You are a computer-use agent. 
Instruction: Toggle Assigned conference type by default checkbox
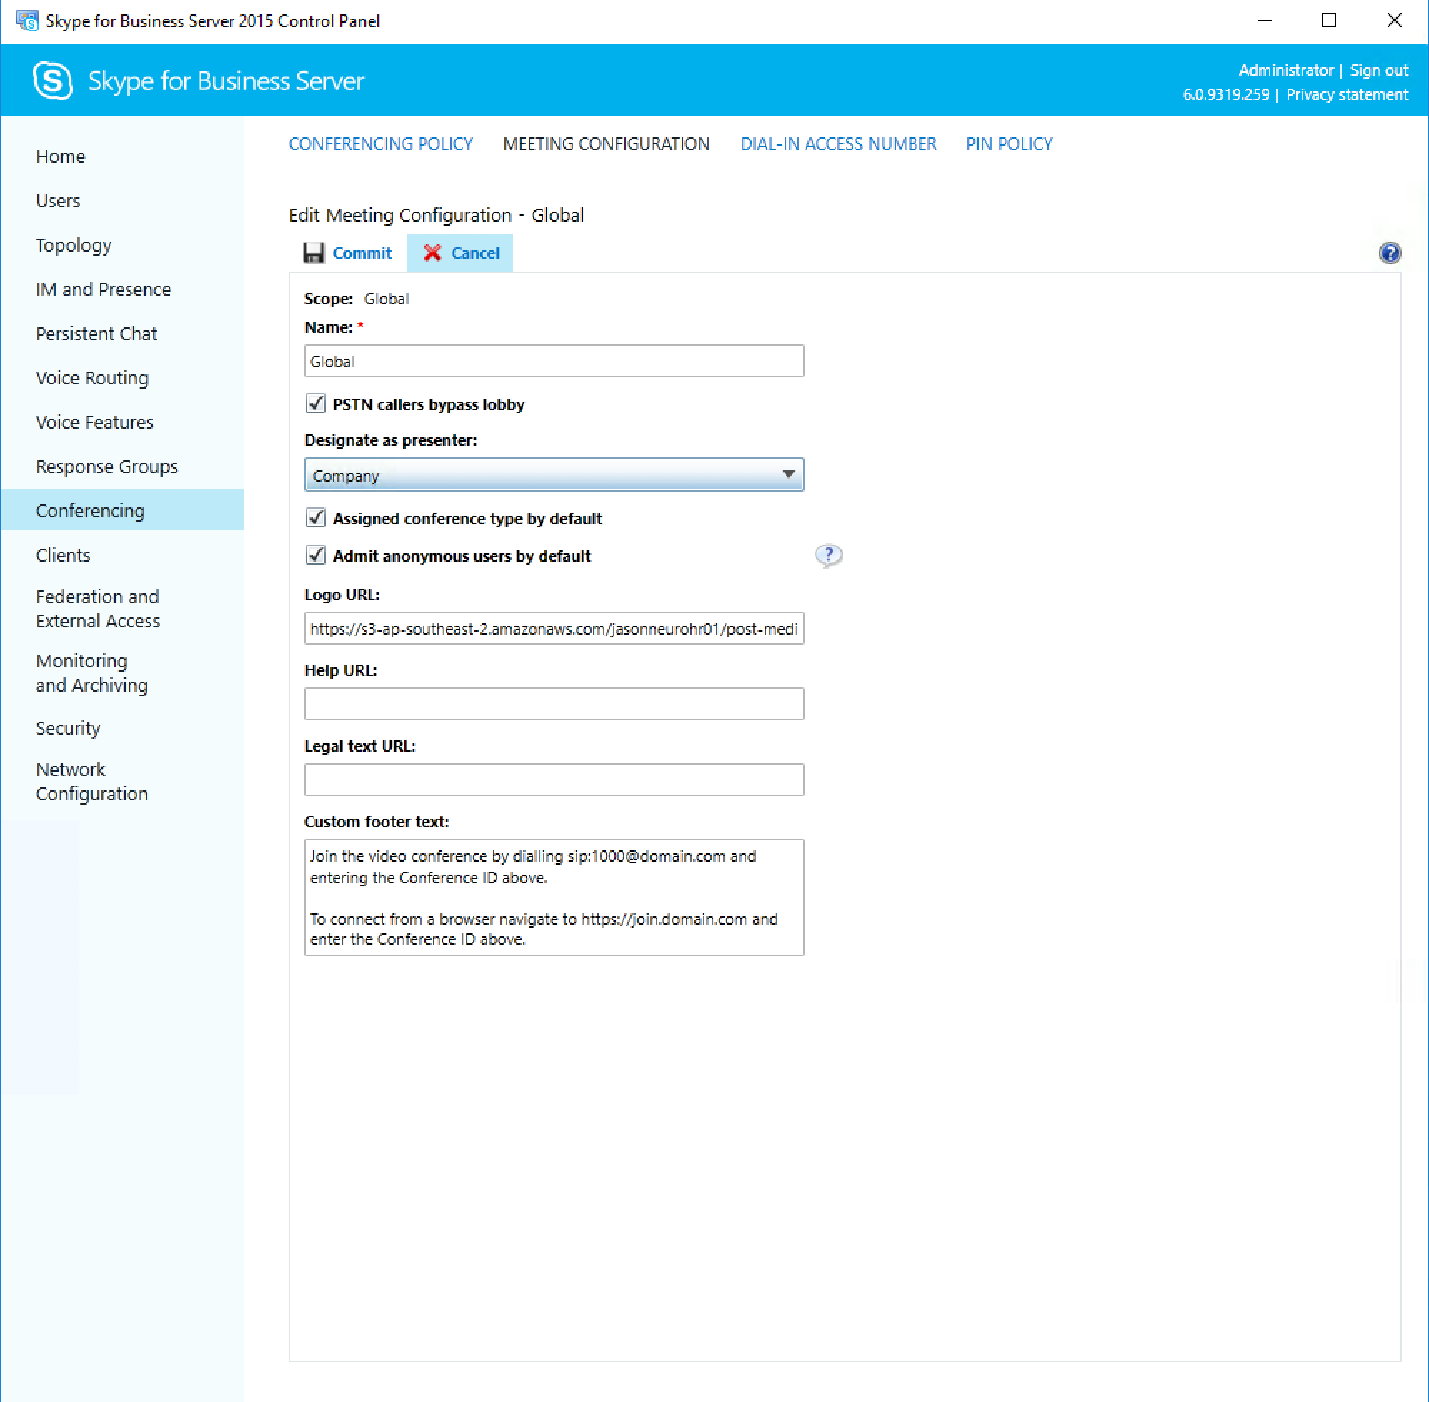[x=315, y=517]
